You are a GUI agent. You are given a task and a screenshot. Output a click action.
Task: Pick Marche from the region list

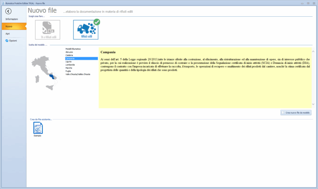tap(69, 68)
